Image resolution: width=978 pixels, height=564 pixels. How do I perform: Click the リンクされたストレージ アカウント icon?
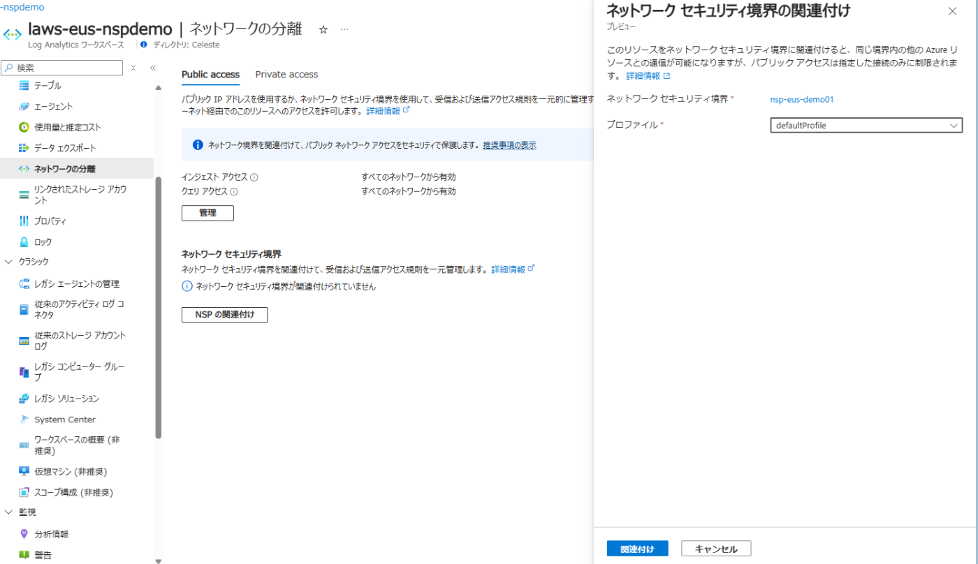tap(24, 195)
